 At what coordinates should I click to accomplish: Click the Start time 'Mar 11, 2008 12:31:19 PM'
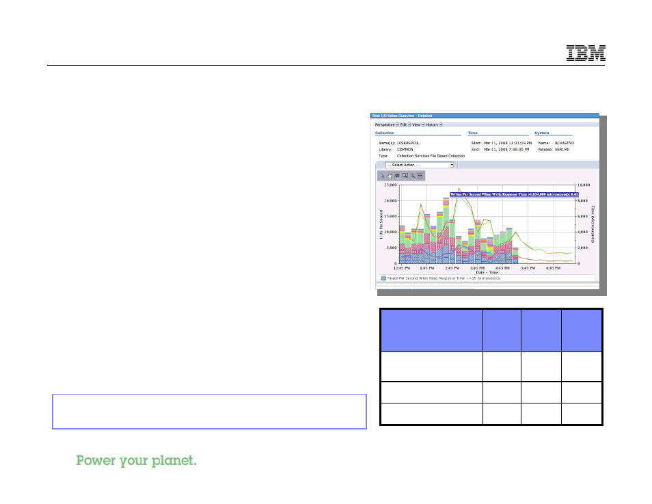point(507,143)
